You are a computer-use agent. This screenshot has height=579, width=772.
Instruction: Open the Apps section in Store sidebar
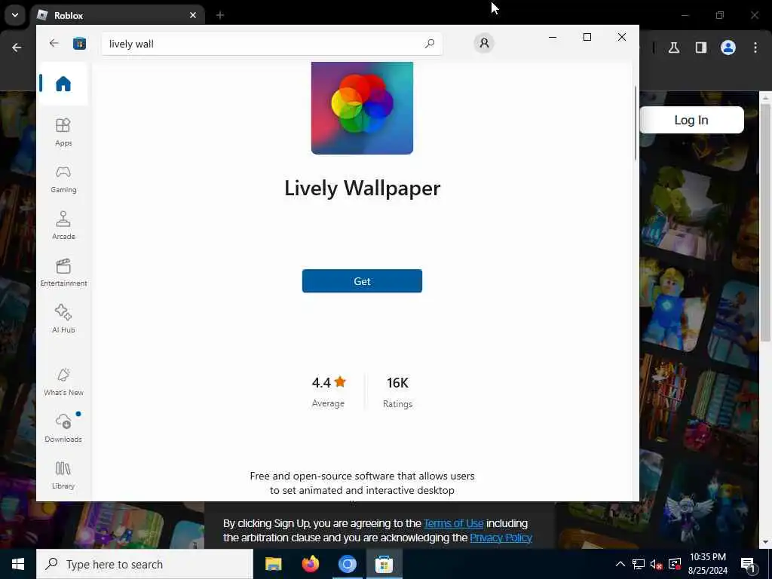63,133
